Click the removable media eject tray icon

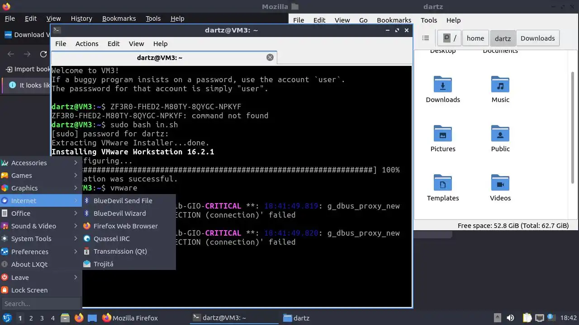pyautogui.click(x=498, y=318)
